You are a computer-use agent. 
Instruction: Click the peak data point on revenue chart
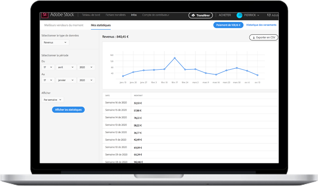coord(175,58)
